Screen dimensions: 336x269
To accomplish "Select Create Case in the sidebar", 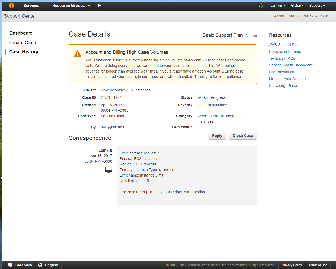I will point(23,43).
